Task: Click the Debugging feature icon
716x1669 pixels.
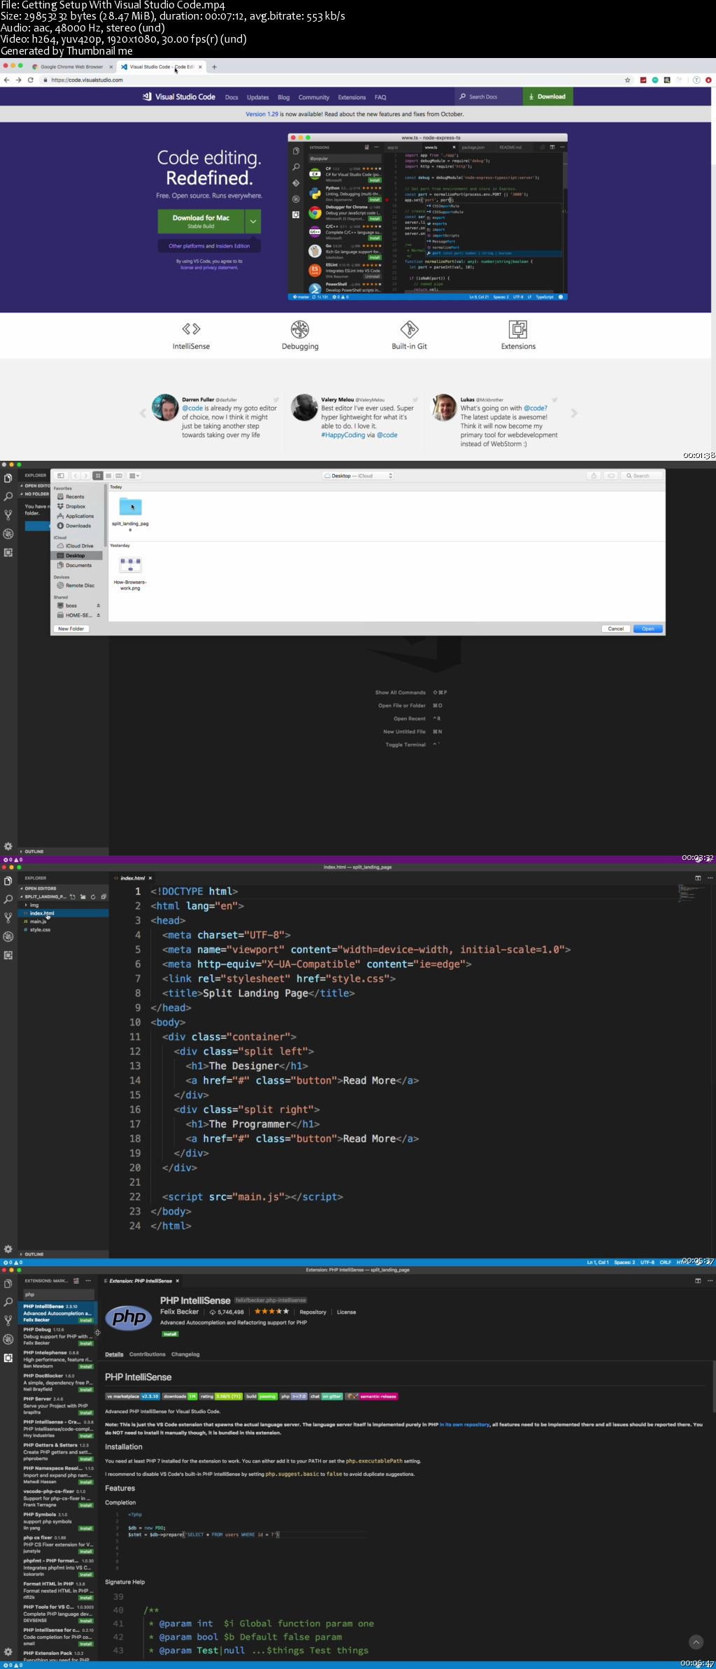Action: pyautogui.click(x=300, y=329)
